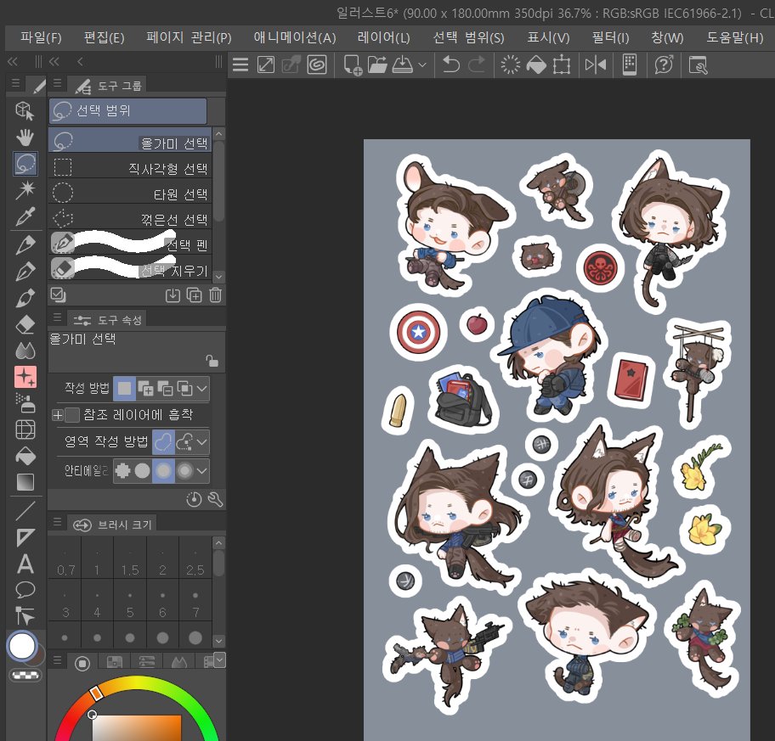This screenshot has height=741, width=775.
Task: Select the Correct line tool
Action: 25,615
